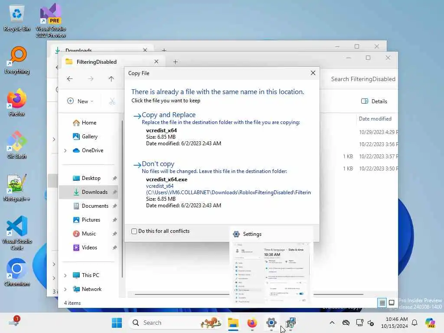Navigate up one folder level
444x333 pixels.
111,79
